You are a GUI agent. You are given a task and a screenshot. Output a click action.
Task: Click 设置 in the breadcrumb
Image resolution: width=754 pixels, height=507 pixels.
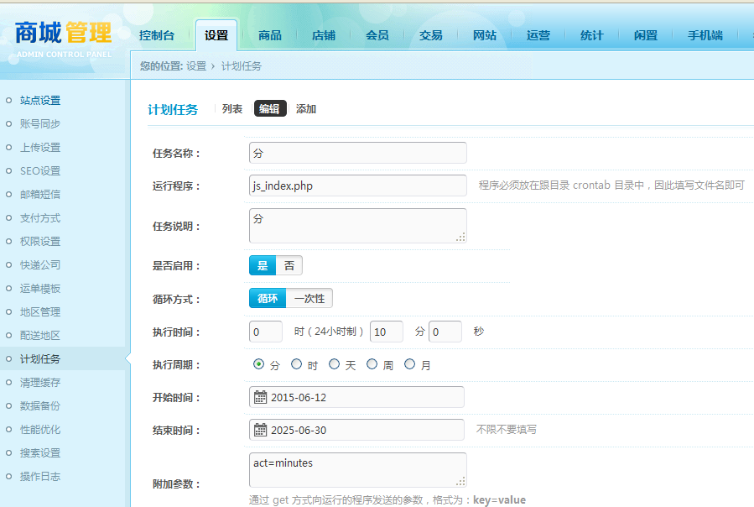click(x=196, y=66)
